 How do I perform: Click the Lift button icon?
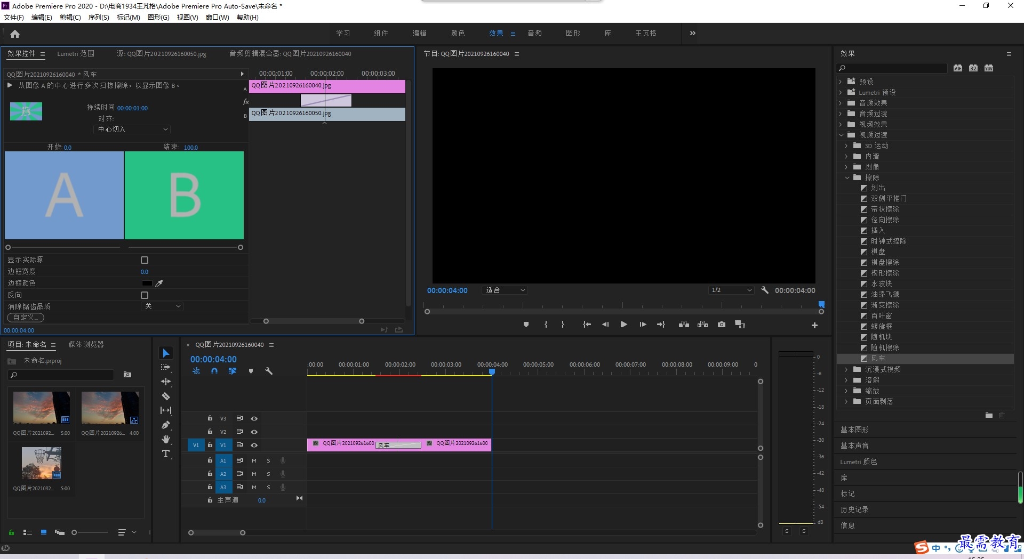pyautogui.click(x=684, y=325)
